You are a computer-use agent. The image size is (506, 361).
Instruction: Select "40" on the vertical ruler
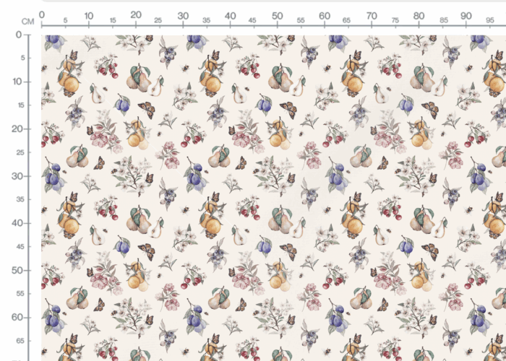17,223
